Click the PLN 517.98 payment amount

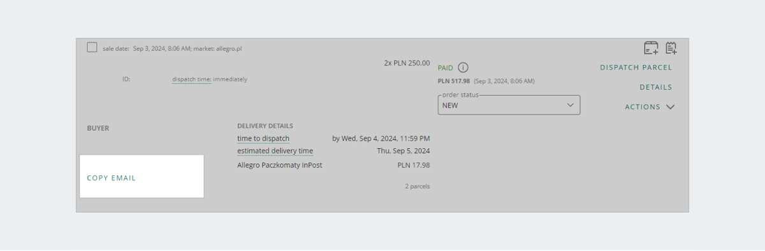454,81
